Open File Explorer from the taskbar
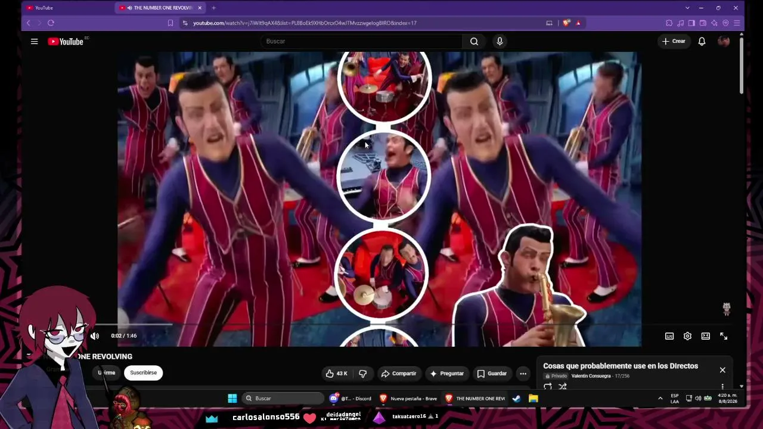The width and height of the screenshot is (763, 429). pos(534,398)
